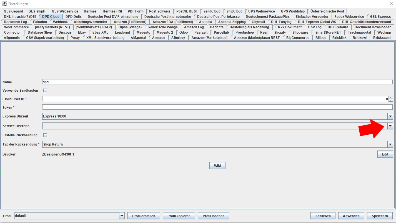Open the Database Shop tab
This screenshot has width=396, height=223.
coord(40,32)
